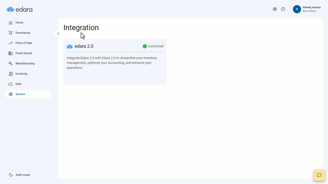Click the user avatar with letter A
Image resolution: width=328 pixels, height=184 pixels.
[297, 9]
